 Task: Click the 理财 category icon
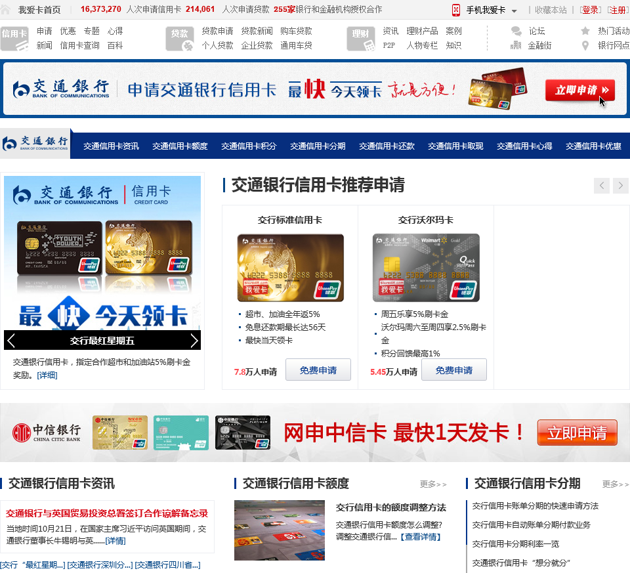point(361,39)
